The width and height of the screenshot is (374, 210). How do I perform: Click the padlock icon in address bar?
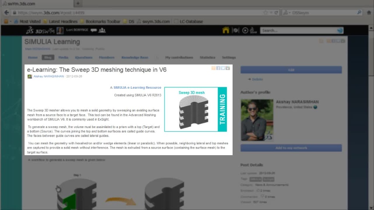coord(14,12)
